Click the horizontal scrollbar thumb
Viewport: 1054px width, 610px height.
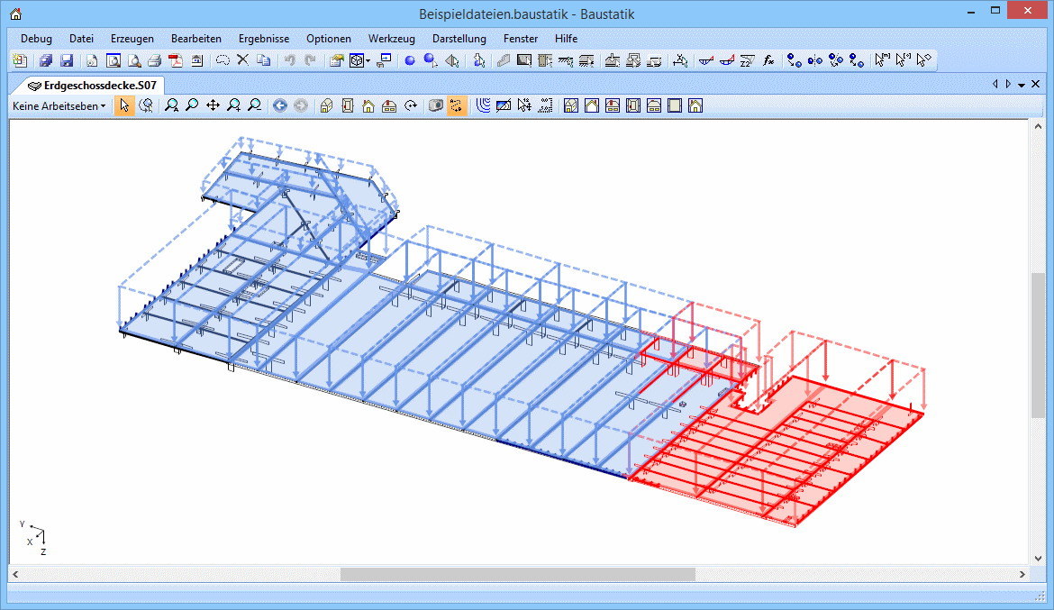point(517,574)
